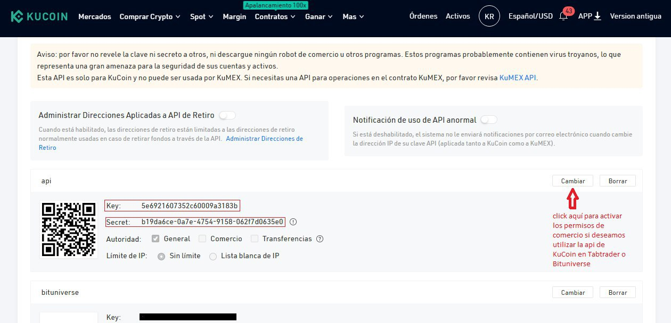Click the Autoridad label
671x323 pixels.
click(x=124, y=239)
